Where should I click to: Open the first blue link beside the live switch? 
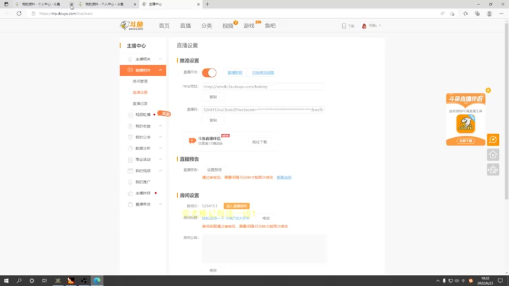(x=235, y=72)
